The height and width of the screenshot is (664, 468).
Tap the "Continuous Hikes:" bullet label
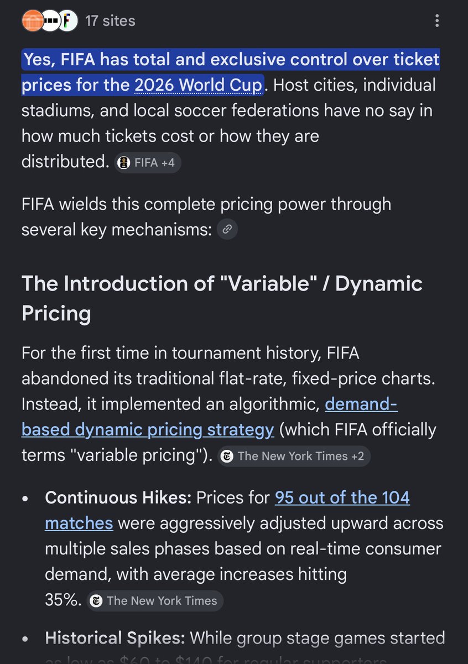pos(118,497)
